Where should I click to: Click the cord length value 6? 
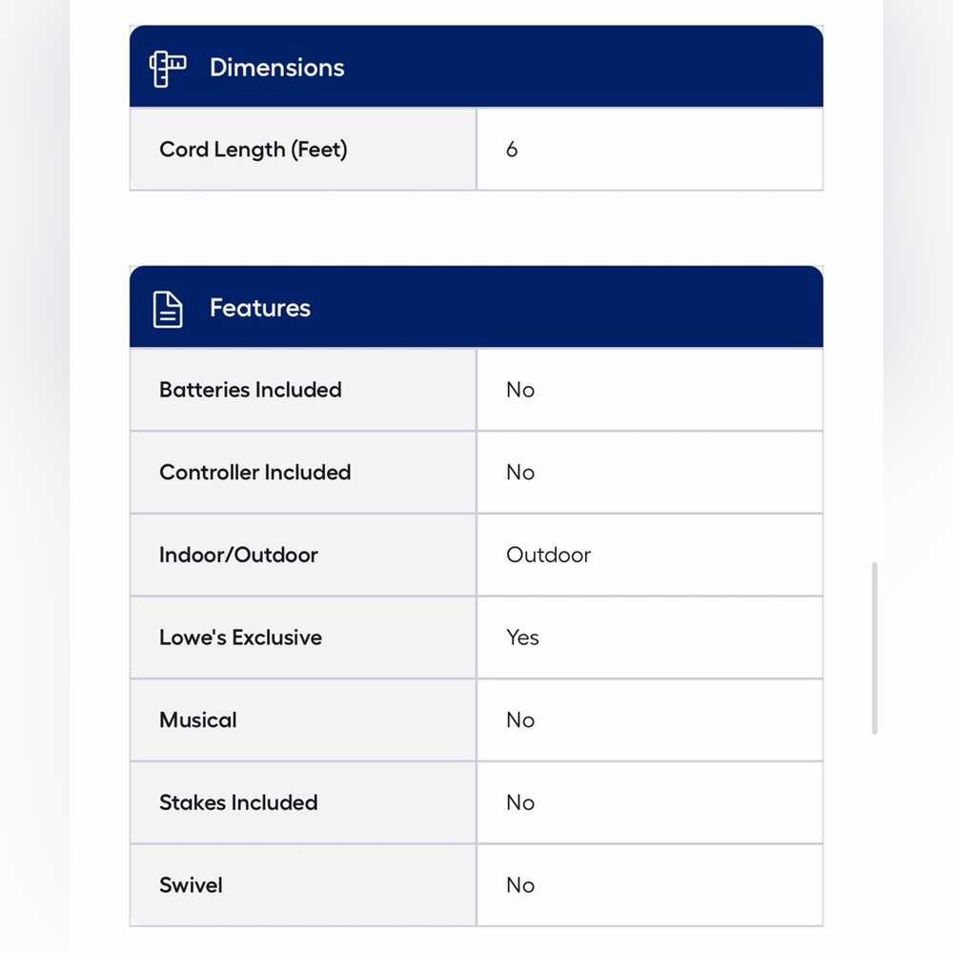tap(512, 150)
